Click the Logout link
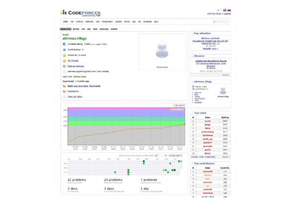289x204 pixels. [x=227, y=14]
